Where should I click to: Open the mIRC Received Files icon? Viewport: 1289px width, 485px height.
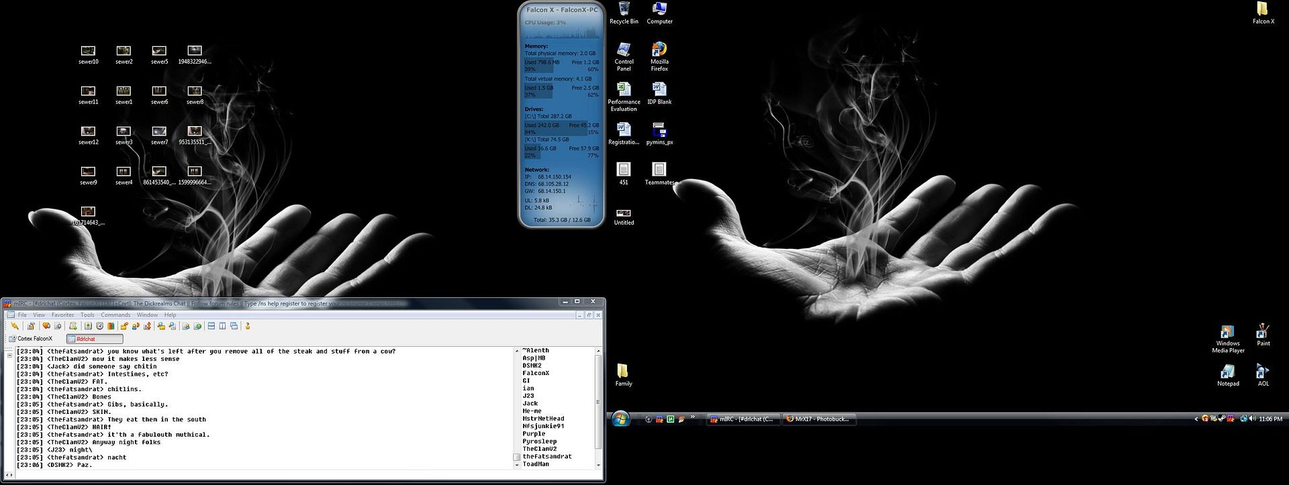161,326
